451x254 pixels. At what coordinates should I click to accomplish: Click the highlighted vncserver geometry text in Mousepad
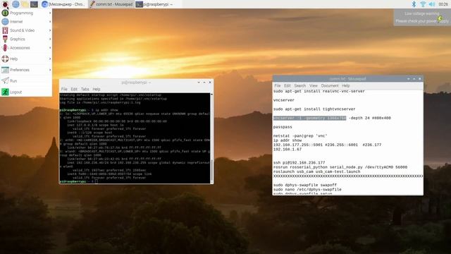point(310,118)
